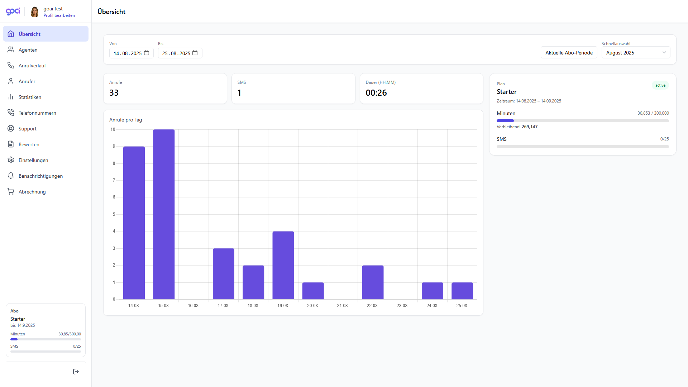Click Aktuelle Abo-Periode button

(569, 53)
